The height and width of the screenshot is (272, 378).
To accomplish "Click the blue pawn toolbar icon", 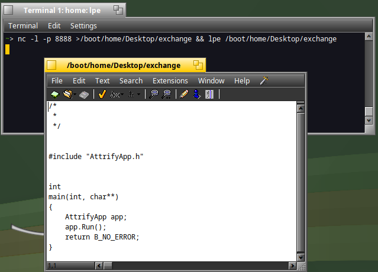I will tap(197, 94).
